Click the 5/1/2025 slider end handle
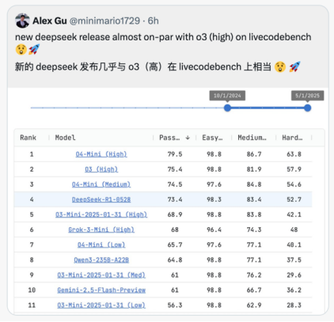This screenshot has height=322, width=334. click(307, 108)
